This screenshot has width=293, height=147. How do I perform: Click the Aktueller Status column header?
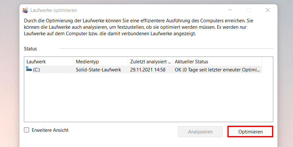tap(217, 61)
